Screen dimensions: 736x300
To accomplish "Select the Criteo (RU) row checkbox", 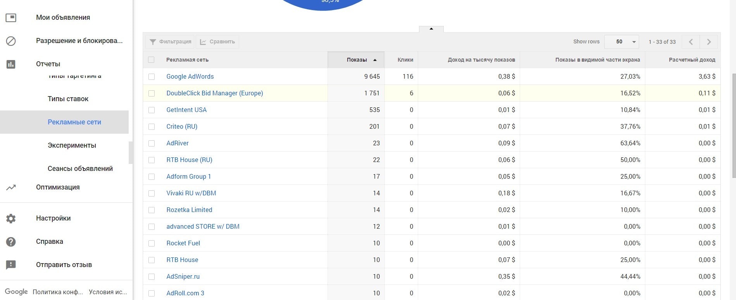I will 152,127.
